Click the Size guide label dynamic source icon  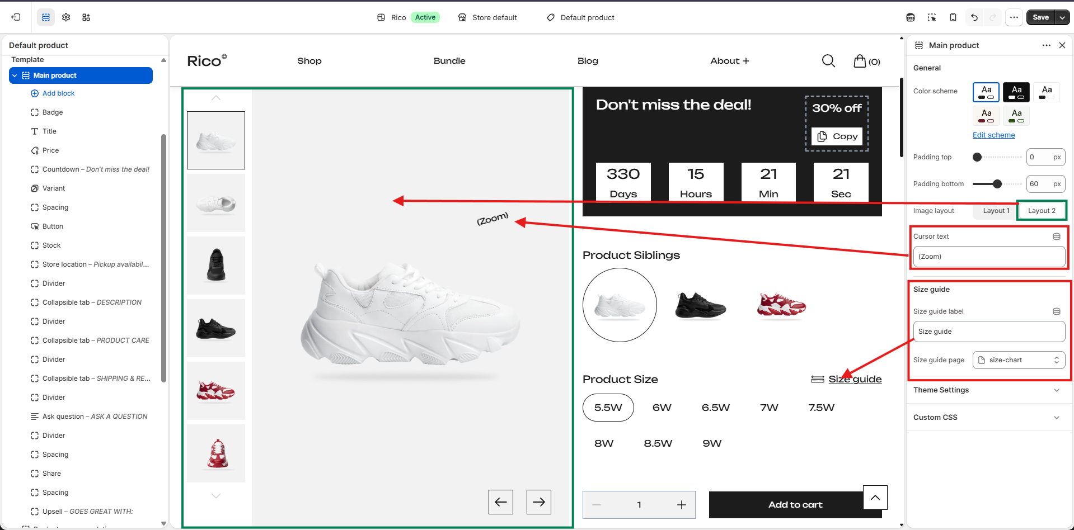tap(1057, 311)
